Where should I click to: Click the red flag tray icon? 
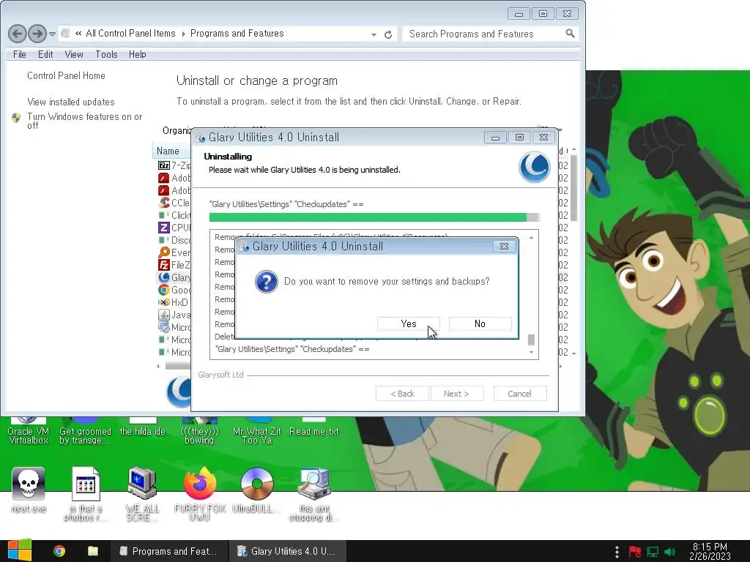point(635,552)
